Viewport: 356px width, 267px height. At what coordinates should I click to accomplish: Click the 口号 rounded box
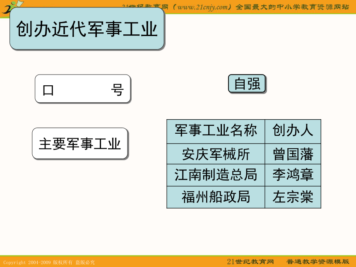point(83,89)
